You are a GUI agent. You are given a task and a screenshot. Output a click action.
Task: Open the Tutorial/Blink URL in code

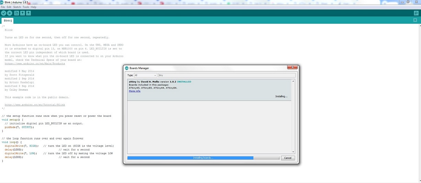coord(35,105)
